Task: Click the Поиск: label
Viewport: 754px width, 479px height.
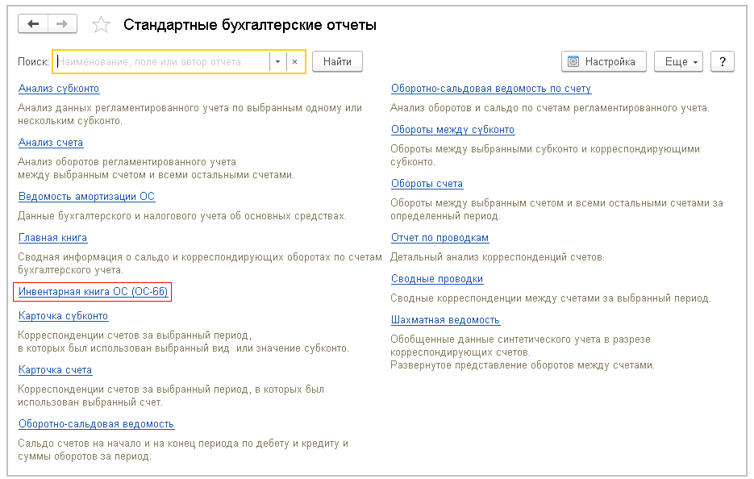Action: point(33,61)
